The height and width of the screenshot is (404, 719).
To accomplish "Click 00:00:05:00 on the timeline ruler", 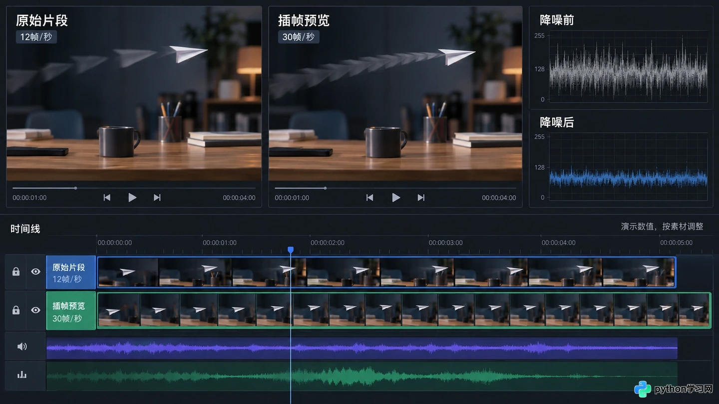I will pos(677,243).
